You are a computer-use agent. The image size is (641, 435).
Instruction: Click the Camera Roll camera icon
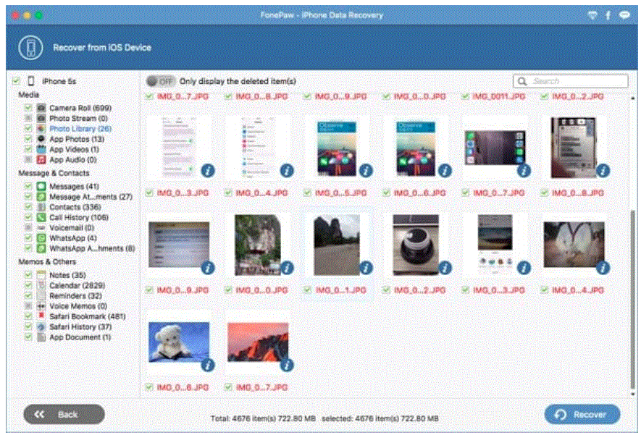[x=41, y=108]
